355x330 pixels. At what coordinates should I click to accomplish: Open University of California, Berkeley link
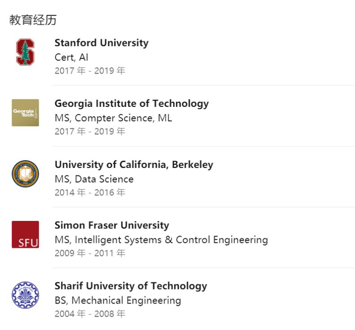[x=134, y=164]
